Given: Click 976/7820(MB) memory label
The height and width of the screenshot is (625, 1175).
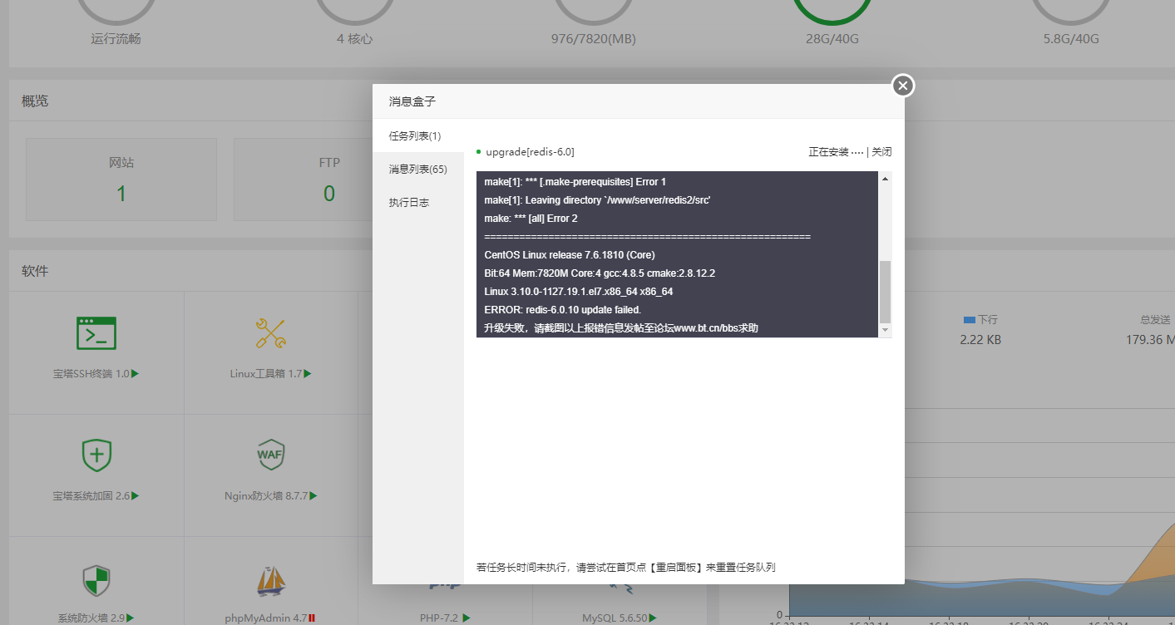Looking at the screenshot, I should tap(594, 39).
